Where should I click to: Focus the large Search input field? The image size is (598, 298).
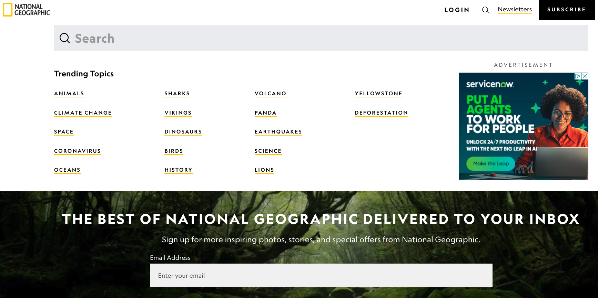[x=321, y=38]
